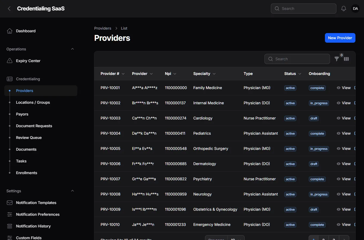View provider Ja**l Je***n
364x240 pixels.
(x=344, y=225)
